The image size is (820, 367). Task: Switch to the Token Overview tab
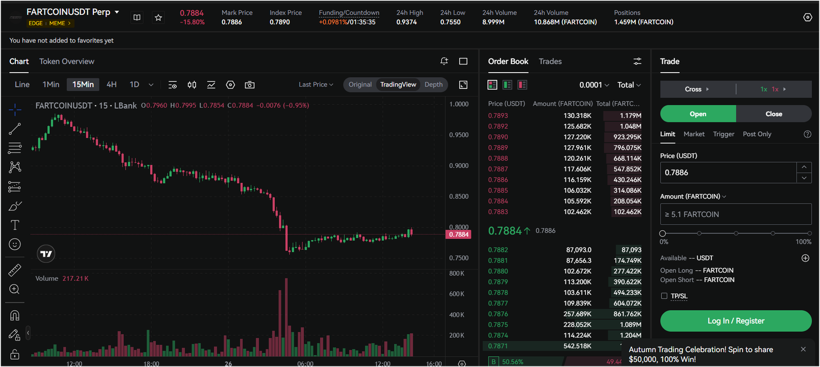pos(67,61)
